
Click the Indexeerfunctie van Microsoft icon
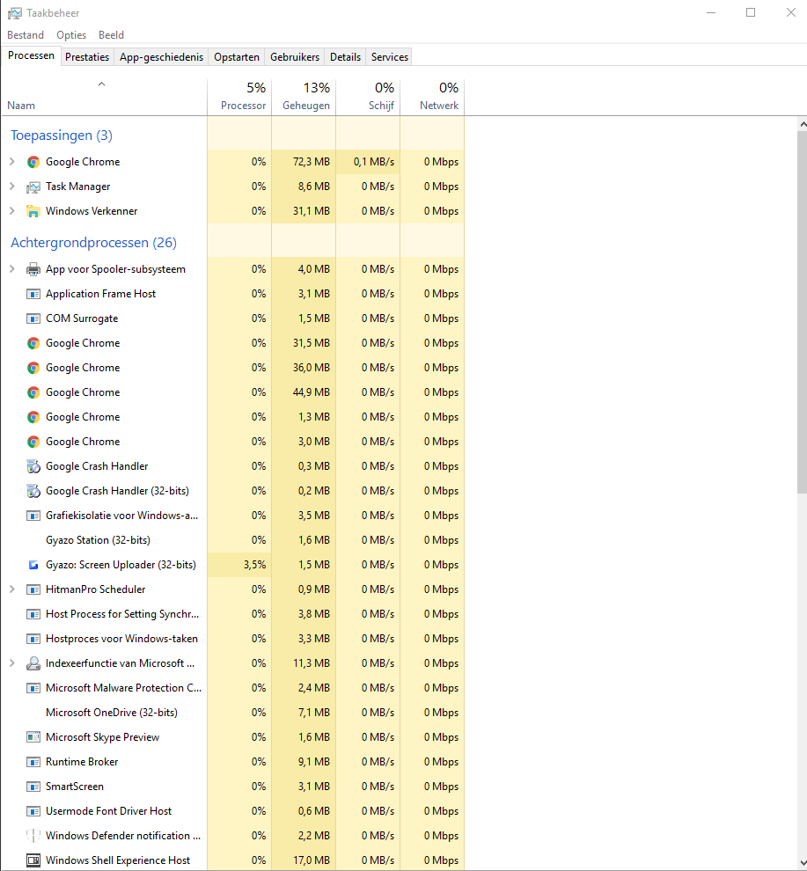(x=33, y=663)
